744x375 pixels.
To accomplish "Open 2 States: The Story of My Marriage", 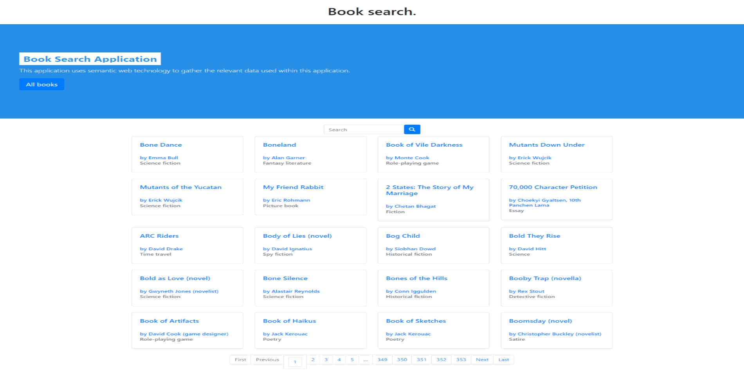I will pyautogui.click(x=430, y=190).
